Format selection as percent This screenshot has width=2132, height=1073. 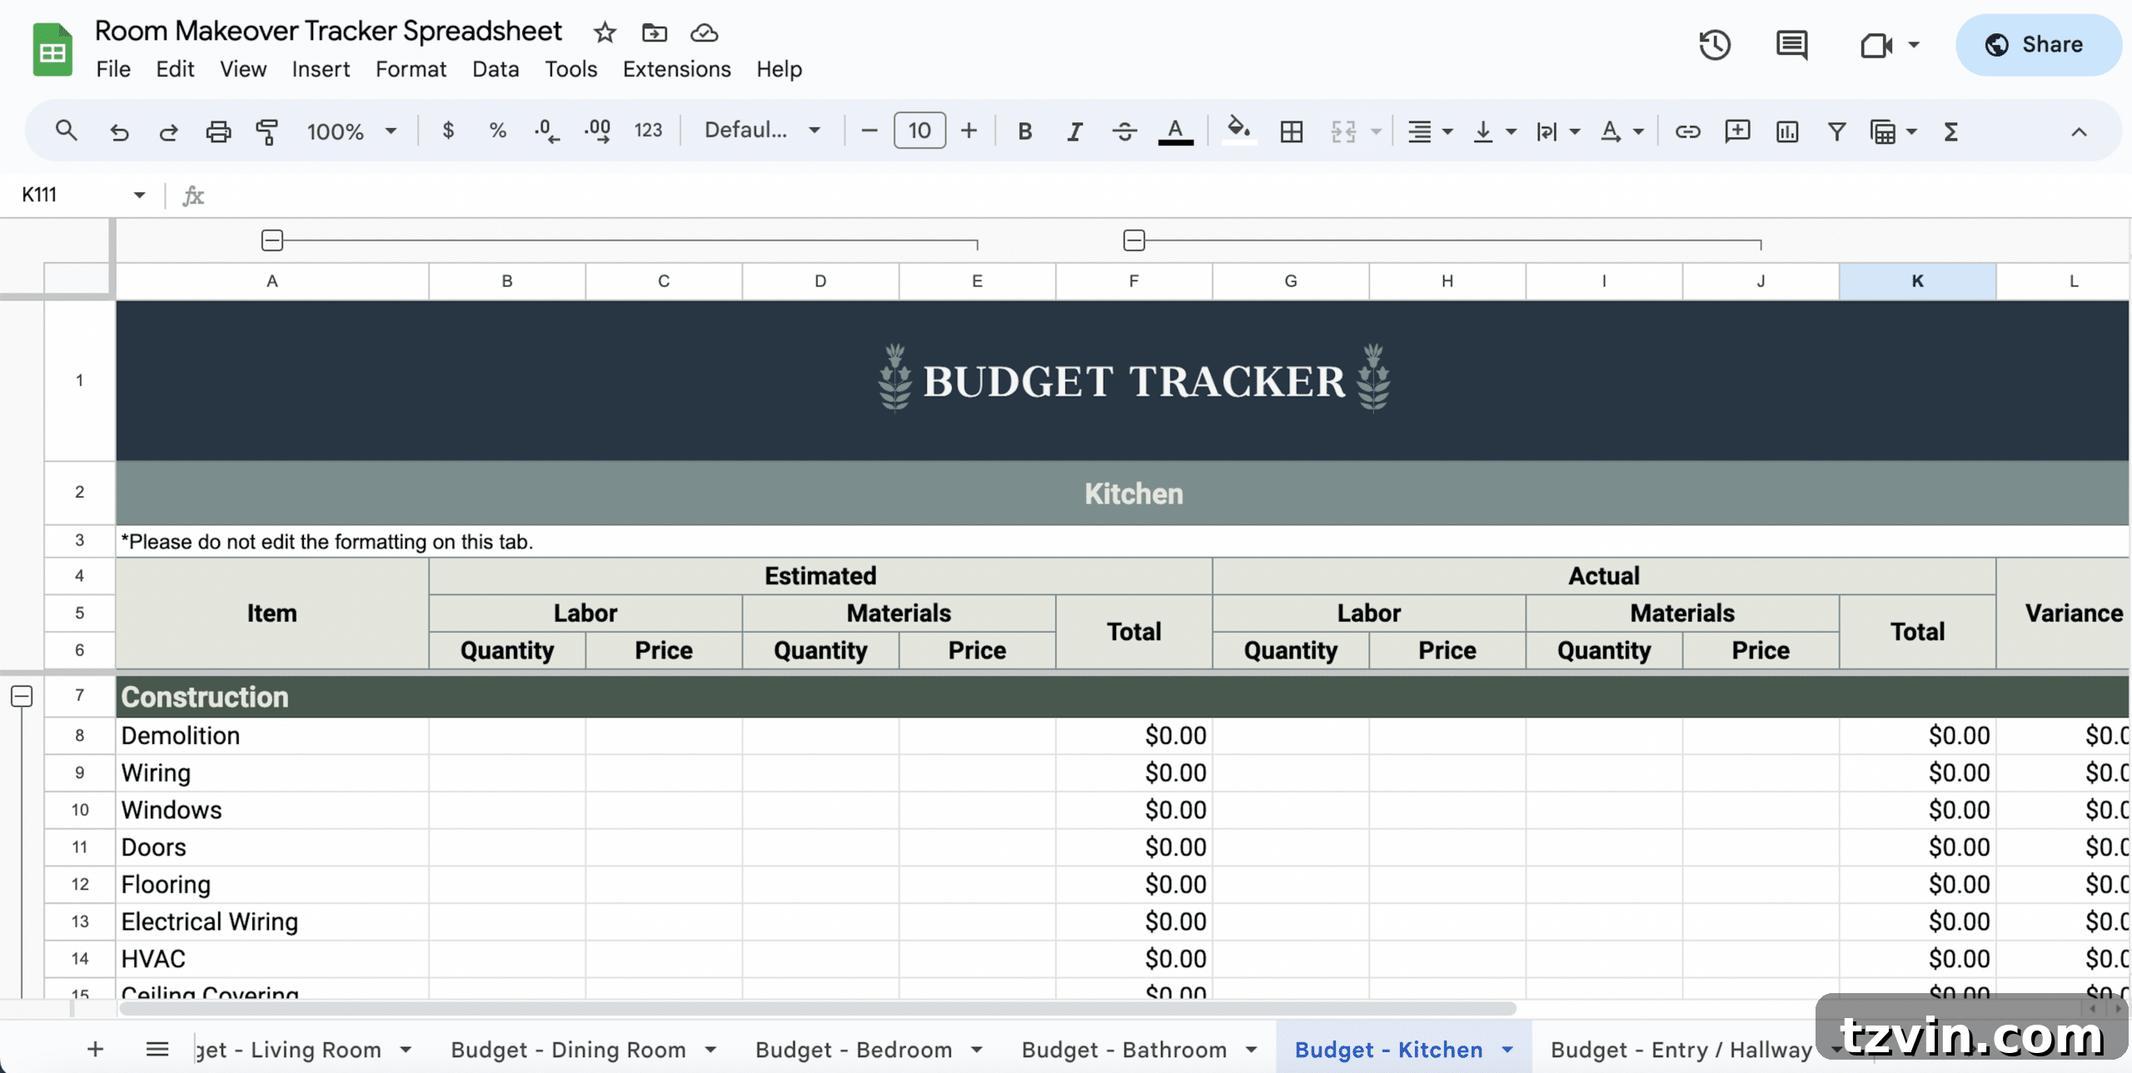[x=498, y=131]
